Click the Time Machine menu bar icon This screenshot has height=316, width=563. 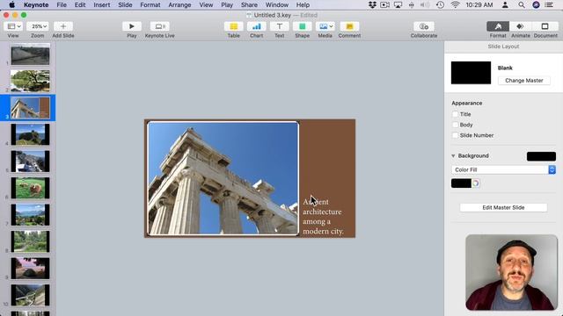click(440, 4)
